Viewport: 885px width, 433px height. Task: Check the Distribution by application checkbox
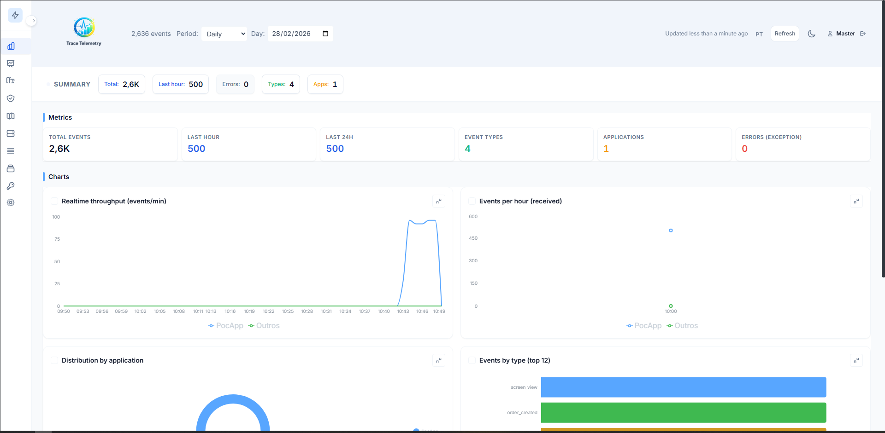point(54,360)
